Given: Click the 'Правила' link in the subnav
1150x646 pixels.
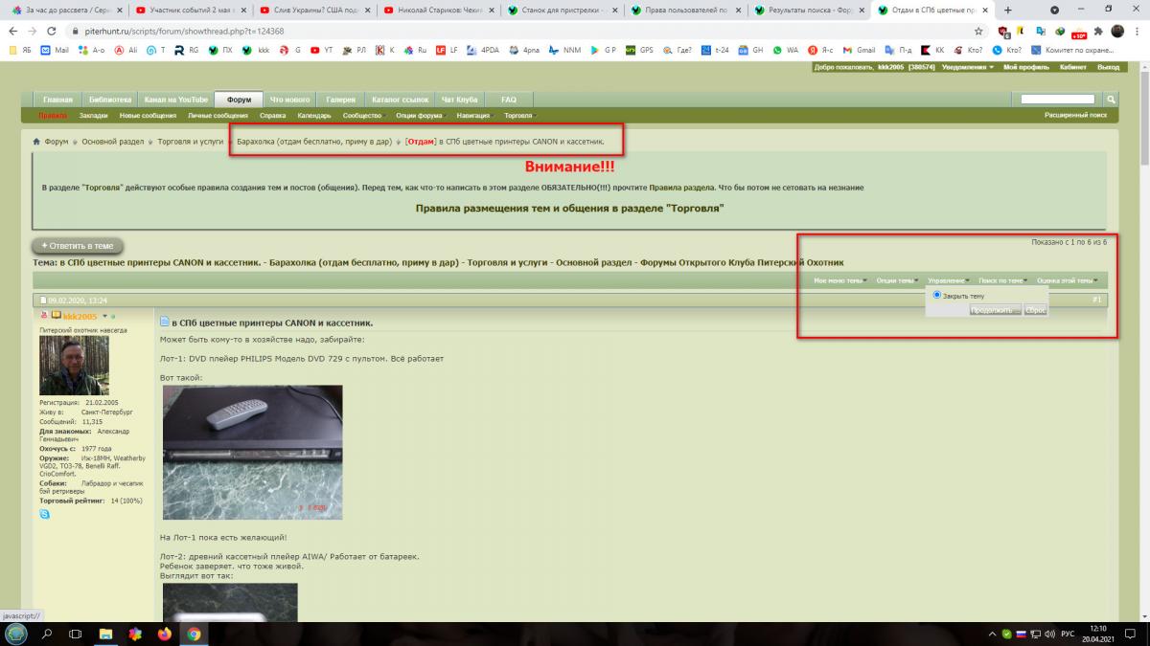Looking at the screenshot, I should 53,115.
